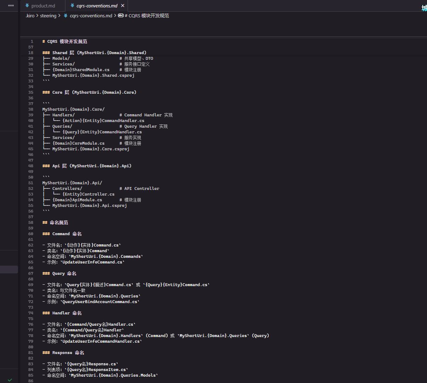Select the cqrs-conventions.md editor tab
Screen dimensions: 427x383
tap(97, 6)
